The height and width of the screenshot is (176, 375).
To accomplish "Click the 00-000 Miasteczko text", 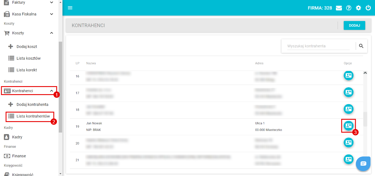I will 269,130.
